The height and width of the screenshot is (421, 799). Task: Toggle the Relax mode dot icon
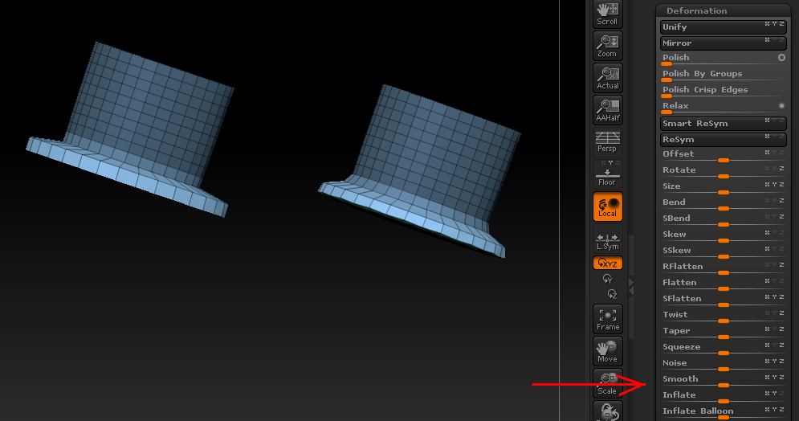781,105
